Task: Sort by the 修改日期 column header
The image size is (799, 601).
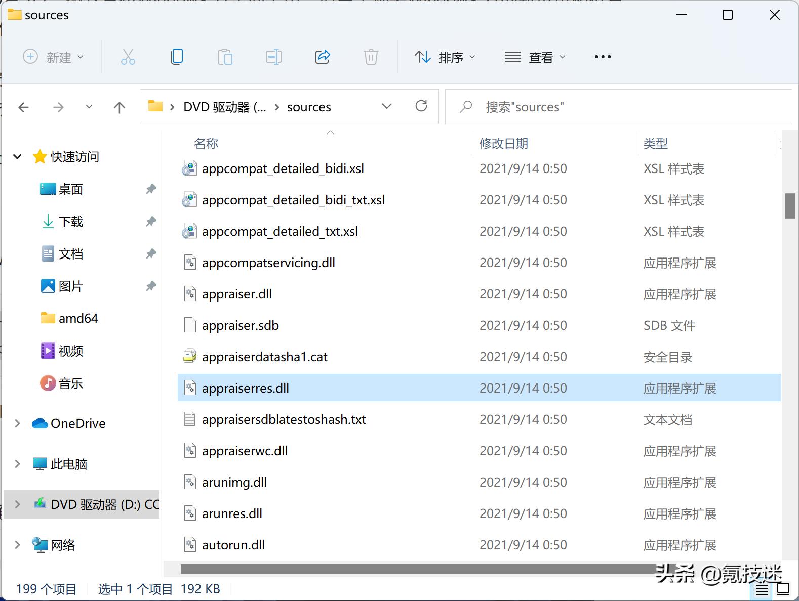Action: (504, 144)
